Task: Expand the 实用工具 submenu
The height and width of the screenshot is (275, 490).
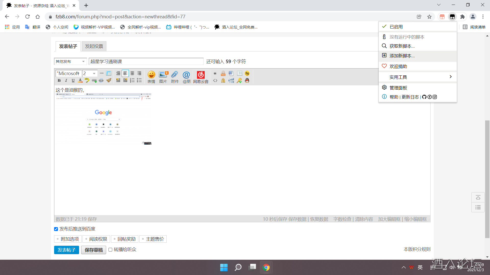Action: [x=418, y=77]
